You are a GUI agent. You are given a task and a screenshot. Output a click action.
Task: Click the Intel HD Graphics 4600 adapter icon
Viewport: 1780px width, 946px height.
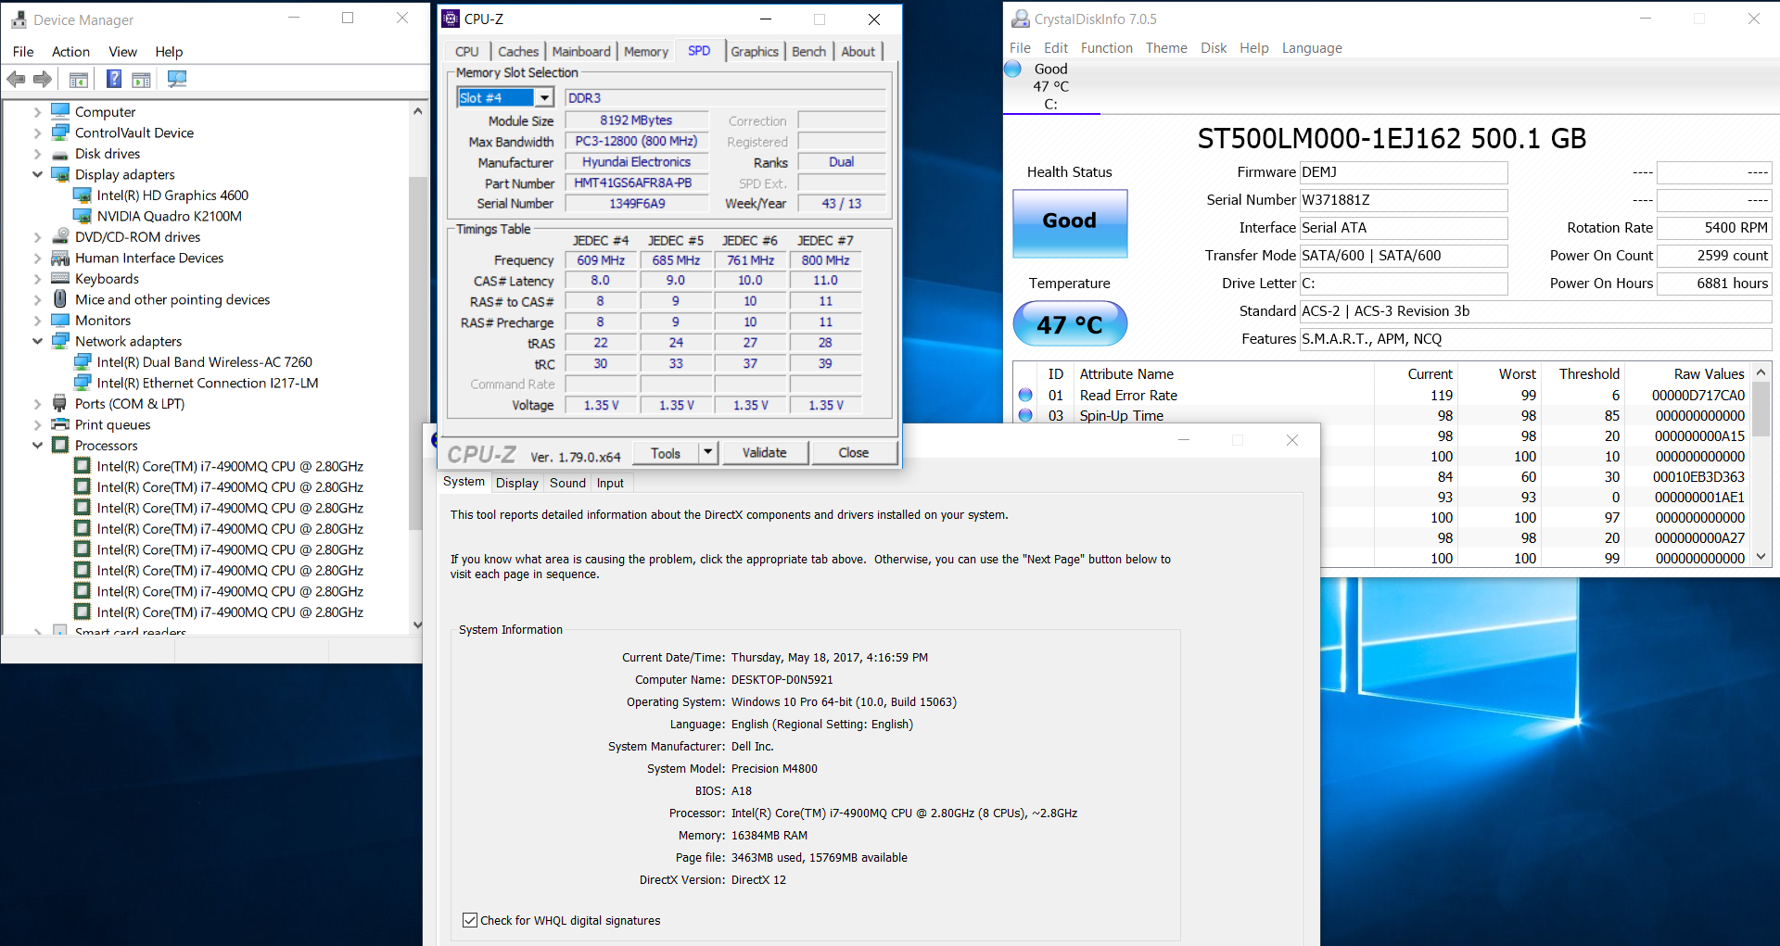pyautogui.click(x=83, y=195)
